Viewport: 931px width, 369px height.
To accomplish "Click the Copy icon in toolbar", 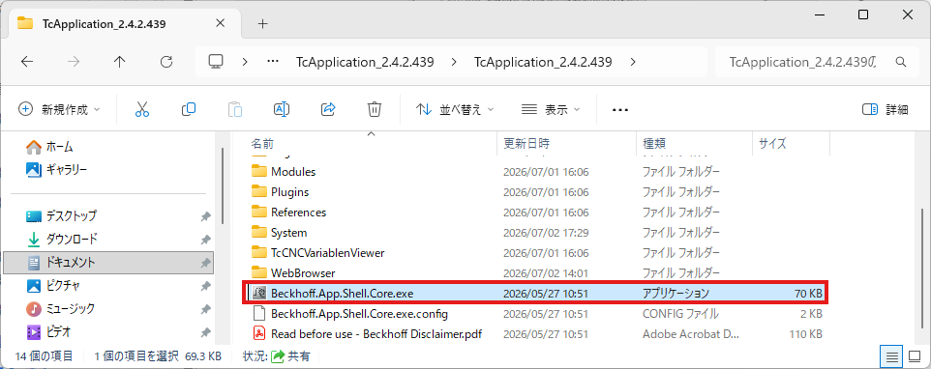I will click(x=189, y=109).
